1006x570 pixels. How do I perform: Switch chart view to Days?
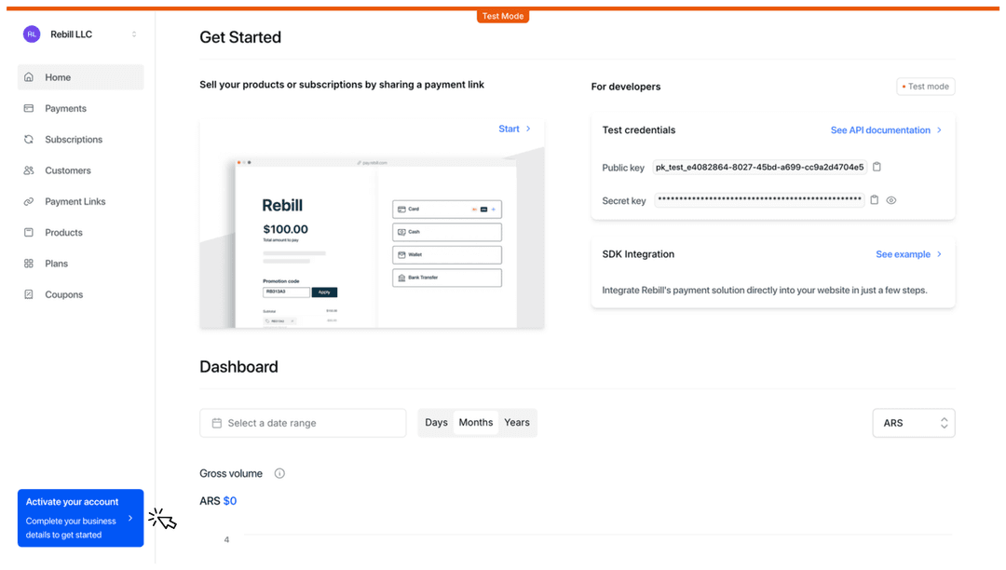point(436,422)
